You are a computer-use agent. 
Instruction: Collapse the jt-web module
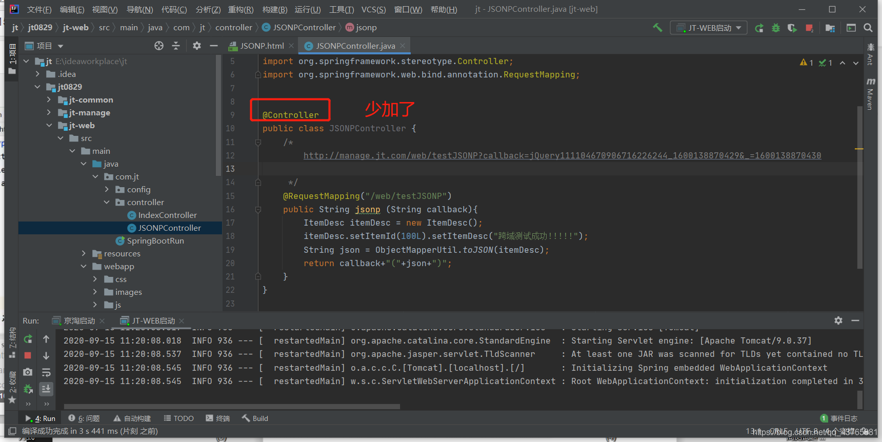49,125
